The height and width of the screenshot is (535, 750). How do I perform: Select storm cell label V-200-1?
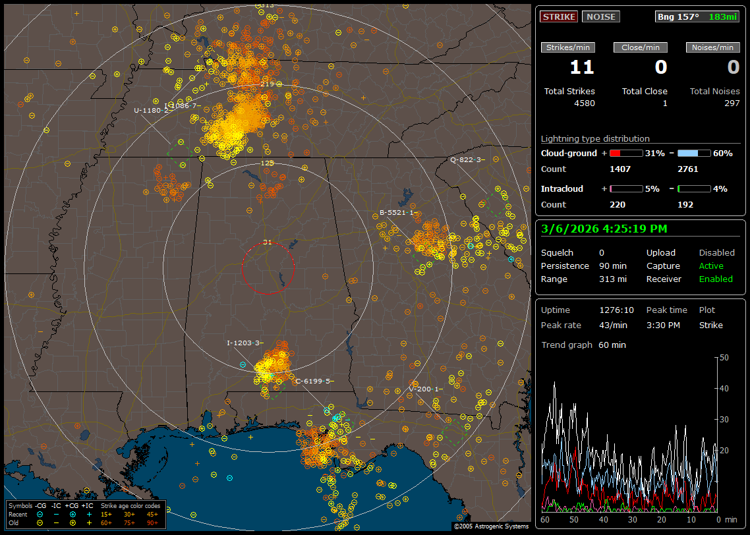pos(423,389)
